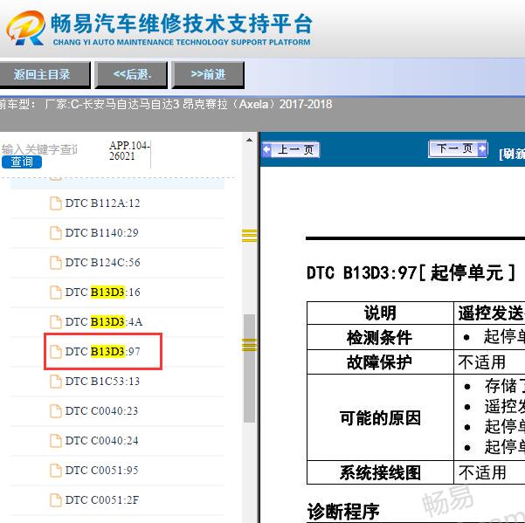Click the upper yellow search-hit marker on scrollbar
The width and height of the screenshot is (525, 523).
tap(250, 235)
